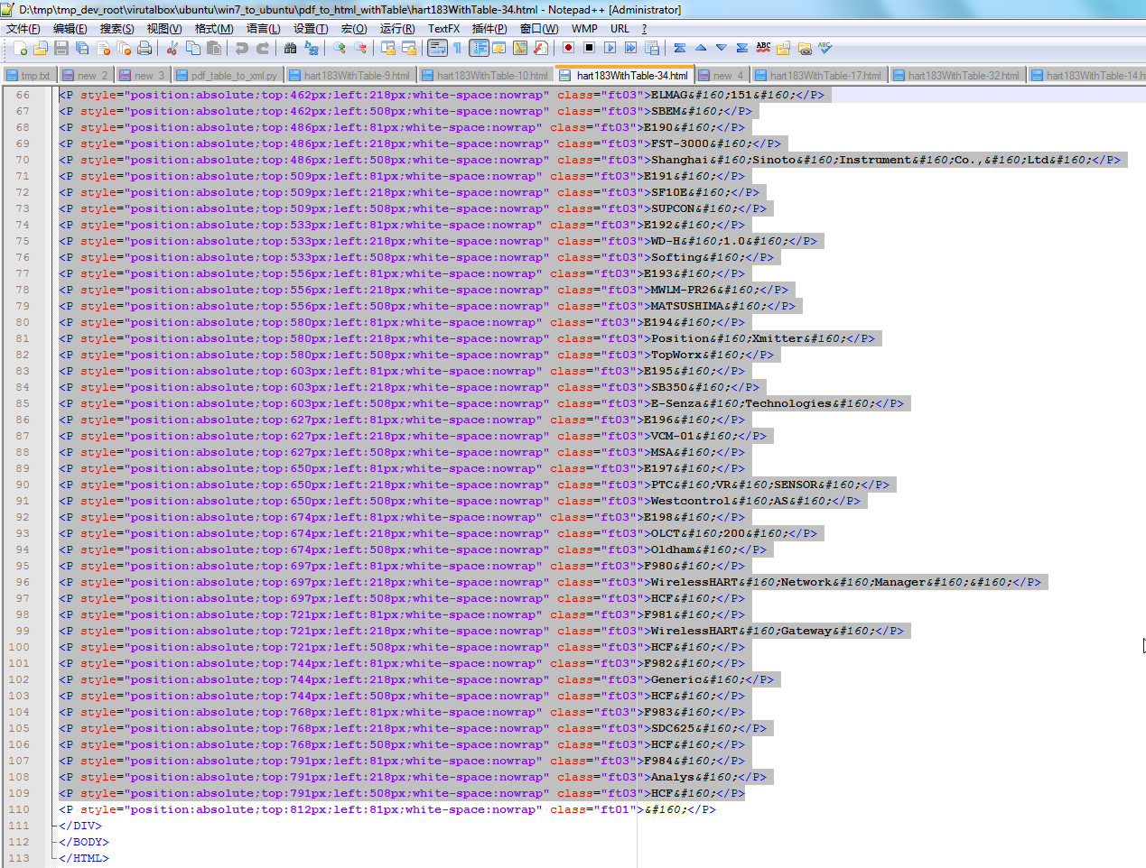Open user-defined language dialog icon
This screenshot has height=868, width=1146.
[499, 48]
